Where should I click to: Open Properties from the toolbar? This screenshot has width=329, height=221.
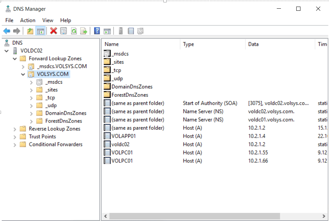click(x=63, y=31)
